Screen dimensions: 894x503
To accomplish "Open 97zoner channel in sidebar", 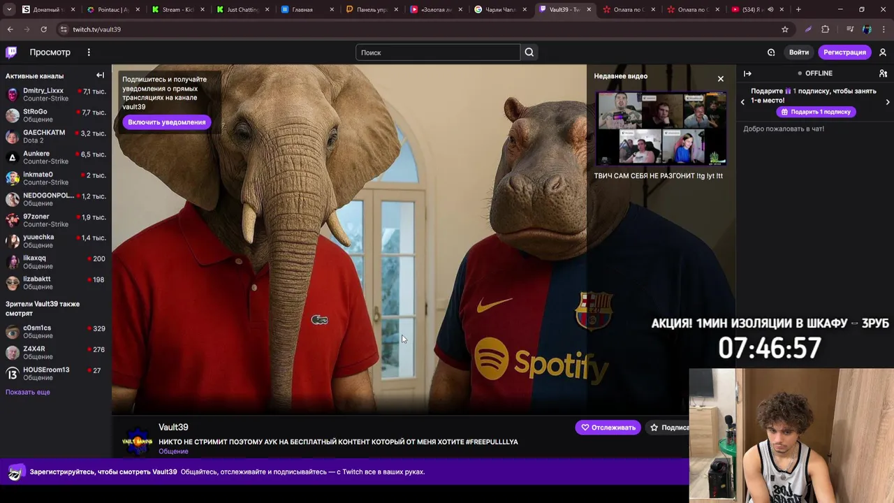I will click(56, 220).
